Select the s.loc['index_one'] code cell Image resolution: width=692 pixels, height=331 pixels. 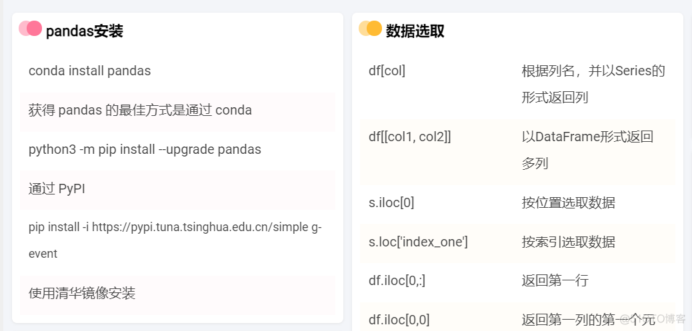tap(418, 242)
